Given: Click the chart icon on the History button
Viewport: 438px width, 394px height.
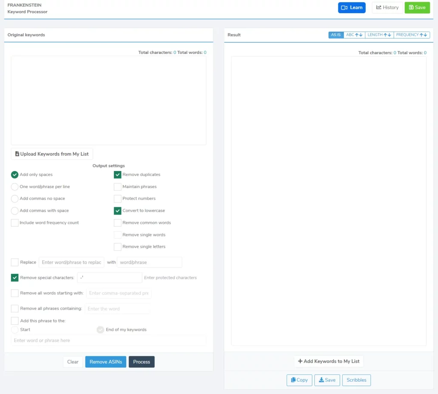Looking at the screenshot, I should click(x=378, y=7).
